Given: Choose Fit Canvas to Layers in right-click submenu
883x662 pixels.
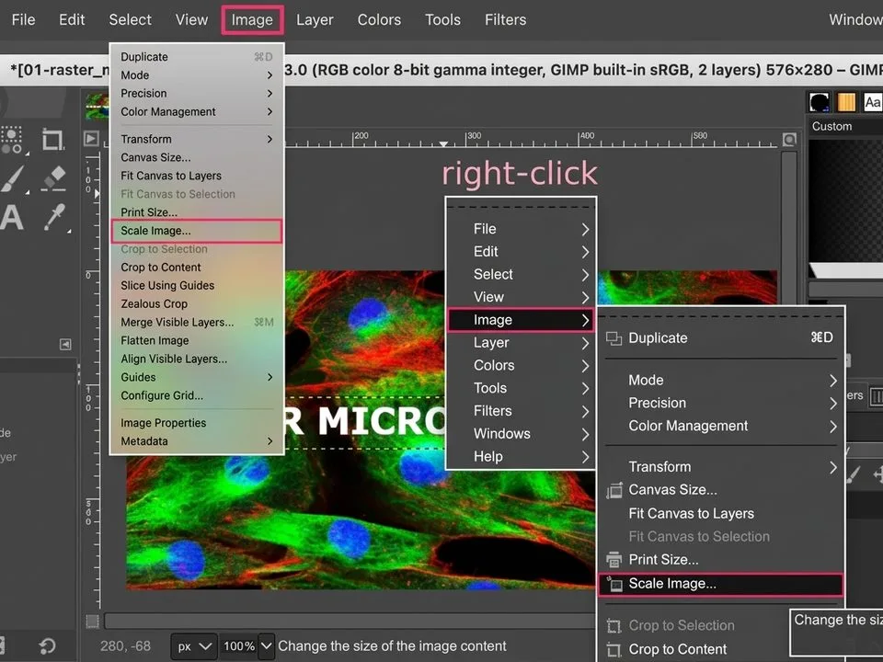Looking at the screenshot, I should pos(721,513).
